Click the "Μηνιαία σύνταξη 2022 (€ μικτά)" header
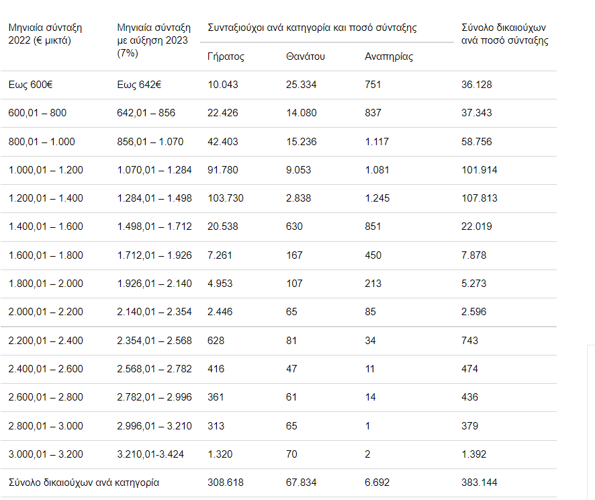 click(x=45, y=34)
